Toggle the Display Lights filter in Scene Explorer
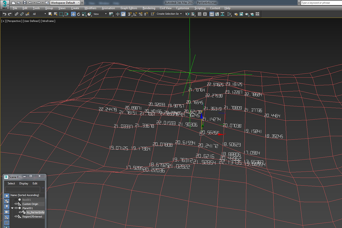342x228 pixels. [7, 207]
